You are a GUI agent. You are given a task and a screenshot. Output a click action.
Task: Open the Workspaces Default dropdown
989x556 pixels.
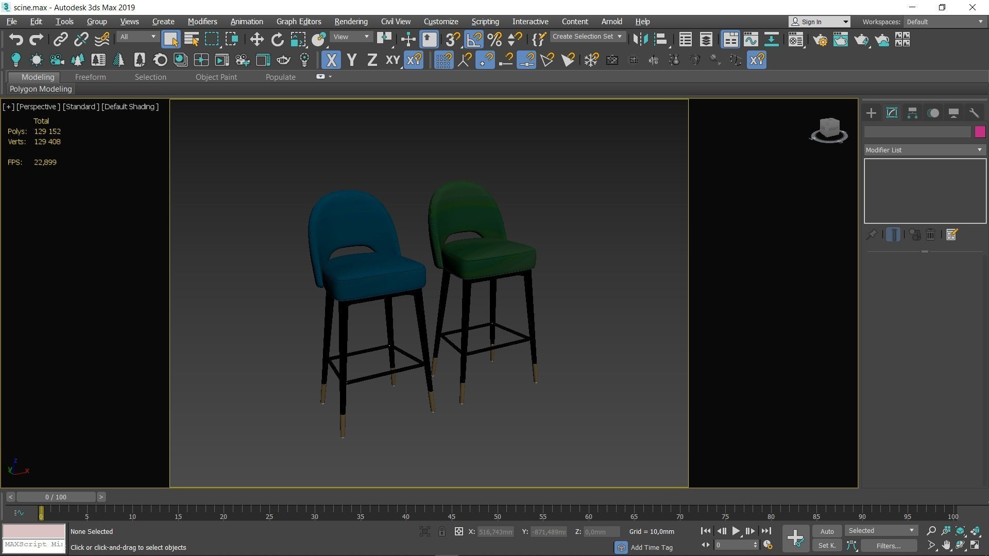coord(945,22)
